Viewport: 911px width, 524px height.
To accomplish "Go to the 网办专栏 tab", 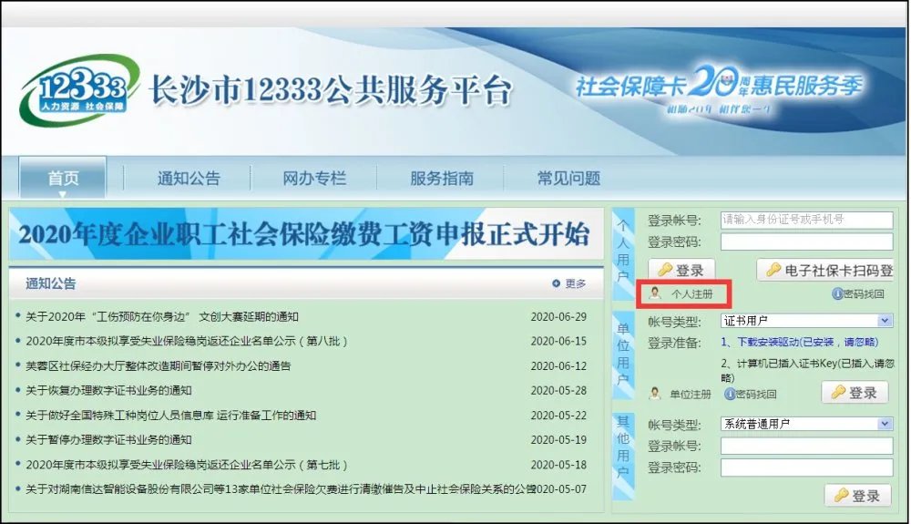I will (314, 178).
